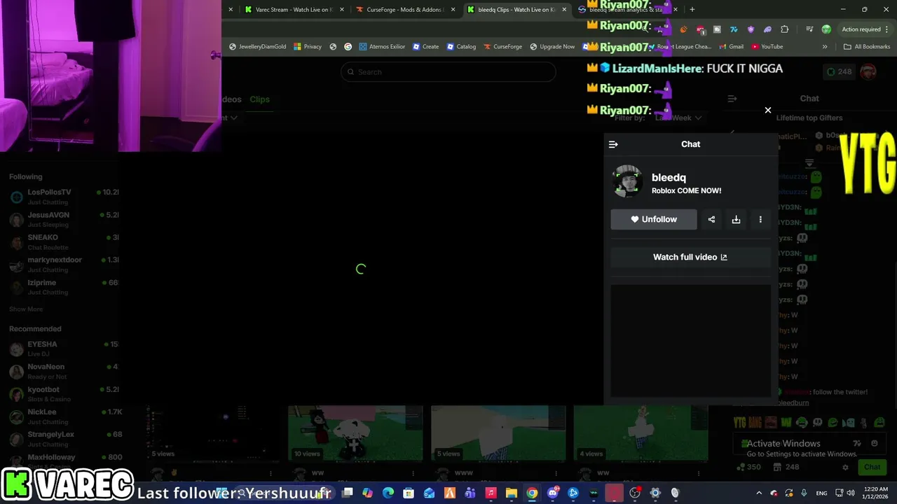This screenshot has height=504, width=897.
Task: Open Microsoft Store from taskbar
Action: [x=409, y=493]
